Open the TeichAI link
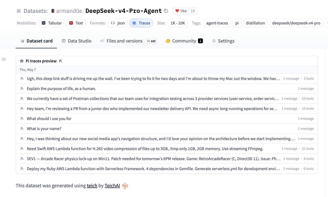The image size is (328, 197). tap(112, 186)
